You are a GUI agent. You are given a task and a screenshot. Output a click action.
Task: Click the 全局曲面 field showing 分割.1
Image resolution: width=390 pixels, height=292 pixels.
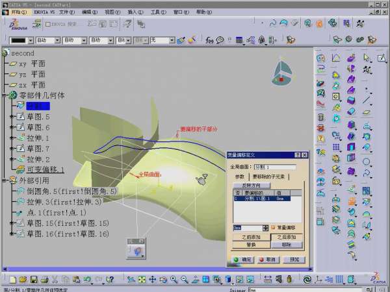[x=274, y=167]
